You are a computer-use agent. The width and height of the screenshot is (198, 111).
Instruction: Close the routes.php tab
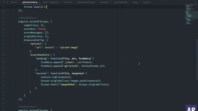[74, 2]
